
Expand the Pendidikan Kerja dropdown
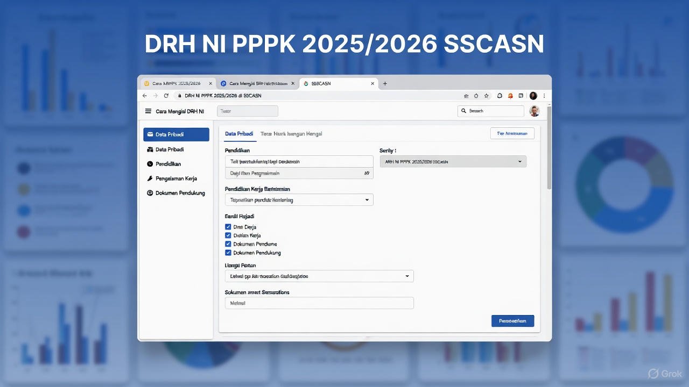coord(299,200)
